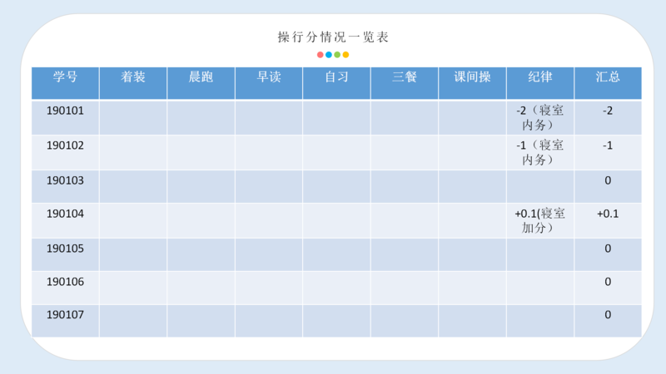This screenshot has height=374, width=666.
Task: Click the title 操行分情况一览表
Action: point(333,37)
